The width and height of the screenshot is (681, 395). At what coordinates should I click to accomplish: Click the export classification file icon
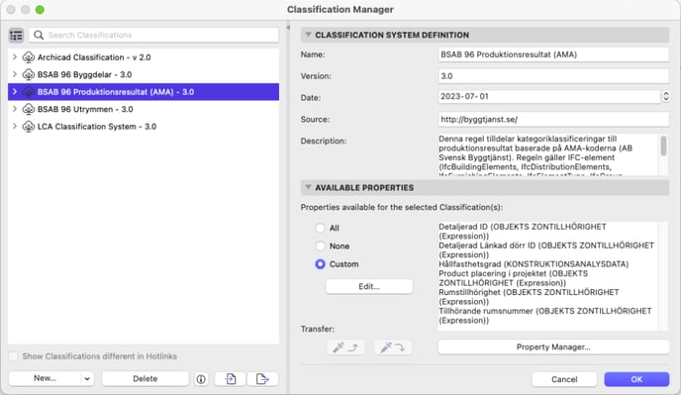tap(262, 379)
